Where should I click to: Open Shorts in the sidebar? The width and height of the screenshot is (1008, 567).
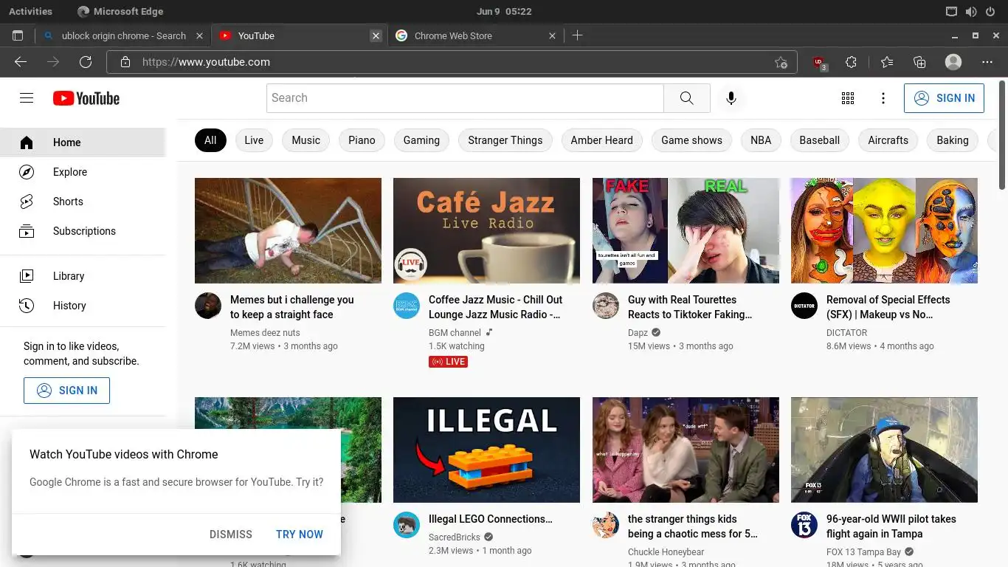point(83,202)
